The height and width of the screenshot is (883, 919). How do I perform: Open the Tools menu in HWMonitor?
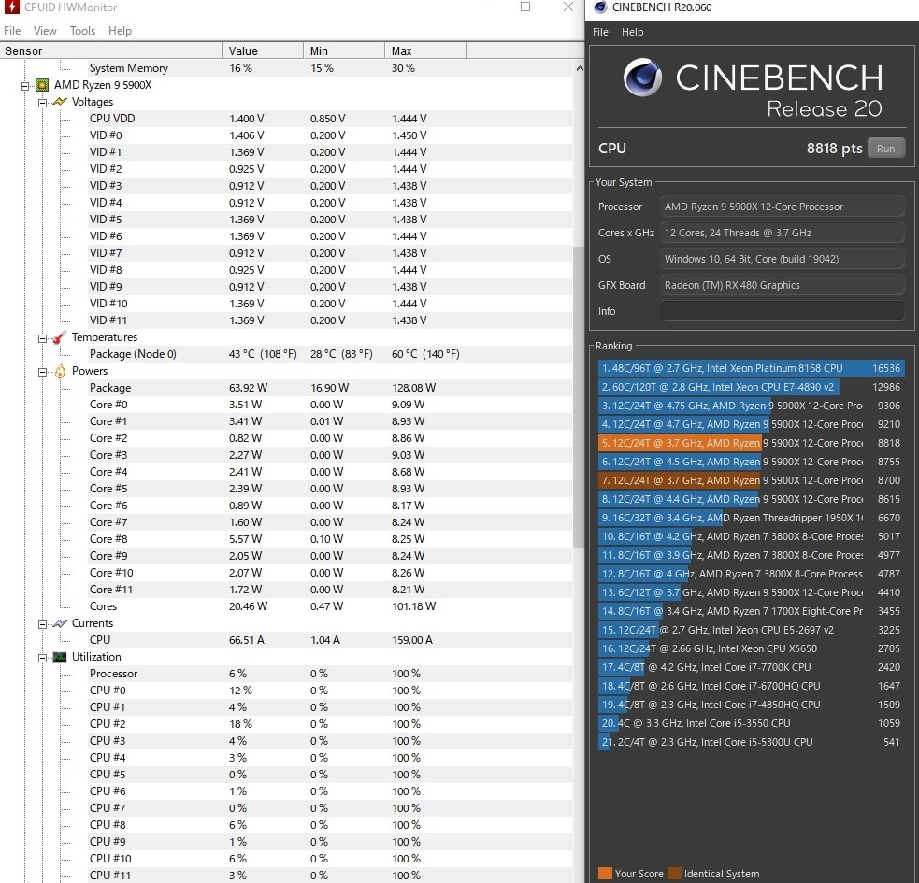[82, 31]
